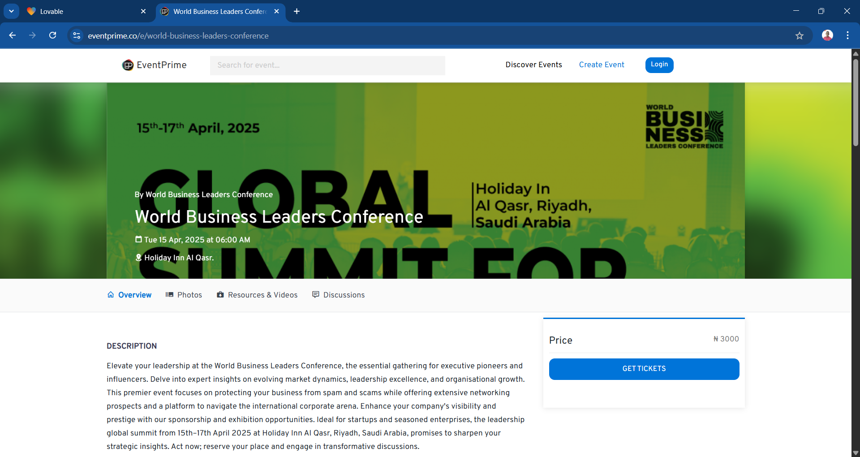The width and height of the screenshot is (860, 457).
Task: Go back to the previous page
Action: point(13,35)
